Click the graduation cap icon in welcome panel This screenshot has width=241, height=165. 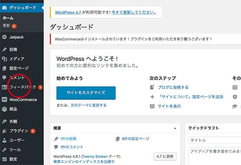point(235,106)
